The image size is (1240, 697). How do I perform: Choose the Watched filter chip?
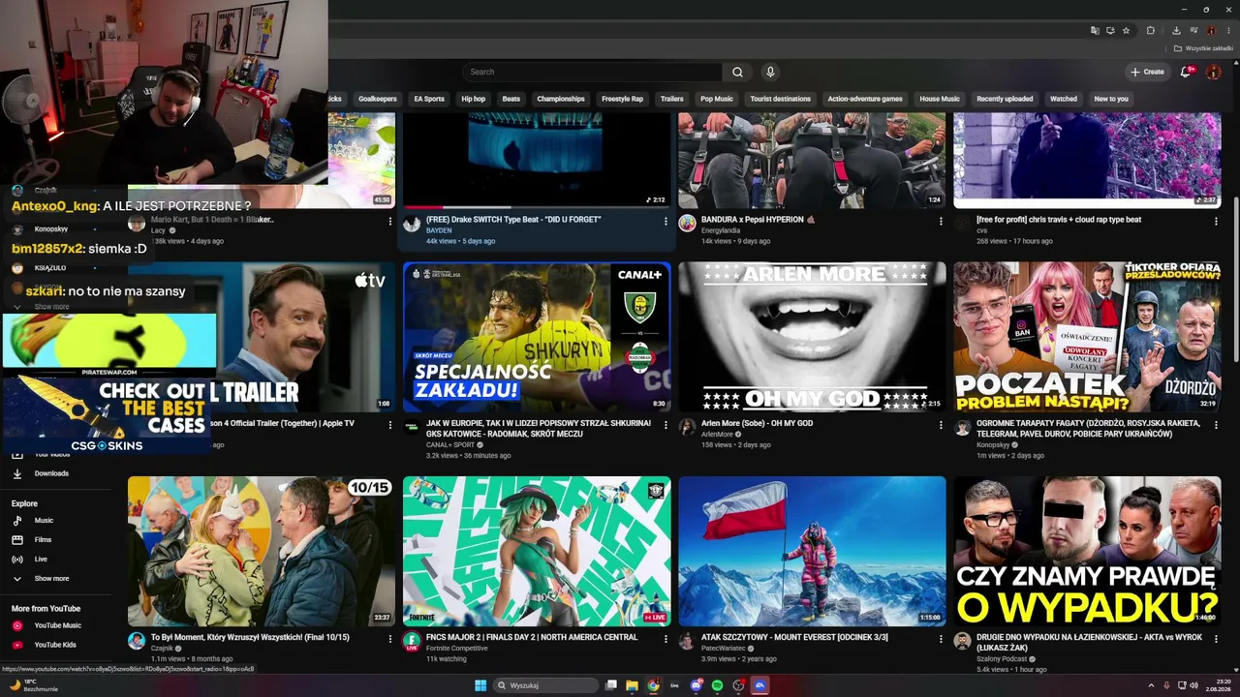tap(1064, 99)
